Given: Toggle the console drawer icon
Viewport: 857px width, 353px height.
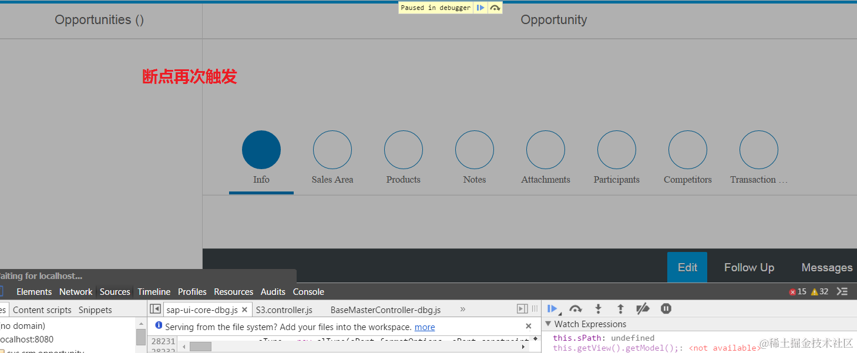Looking at the screenshot, I should click(842, 291).
